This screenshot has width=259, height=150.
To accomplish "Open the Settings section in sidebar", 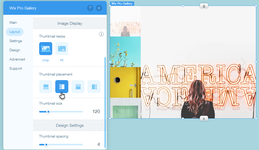I will [x=15, y=41].
